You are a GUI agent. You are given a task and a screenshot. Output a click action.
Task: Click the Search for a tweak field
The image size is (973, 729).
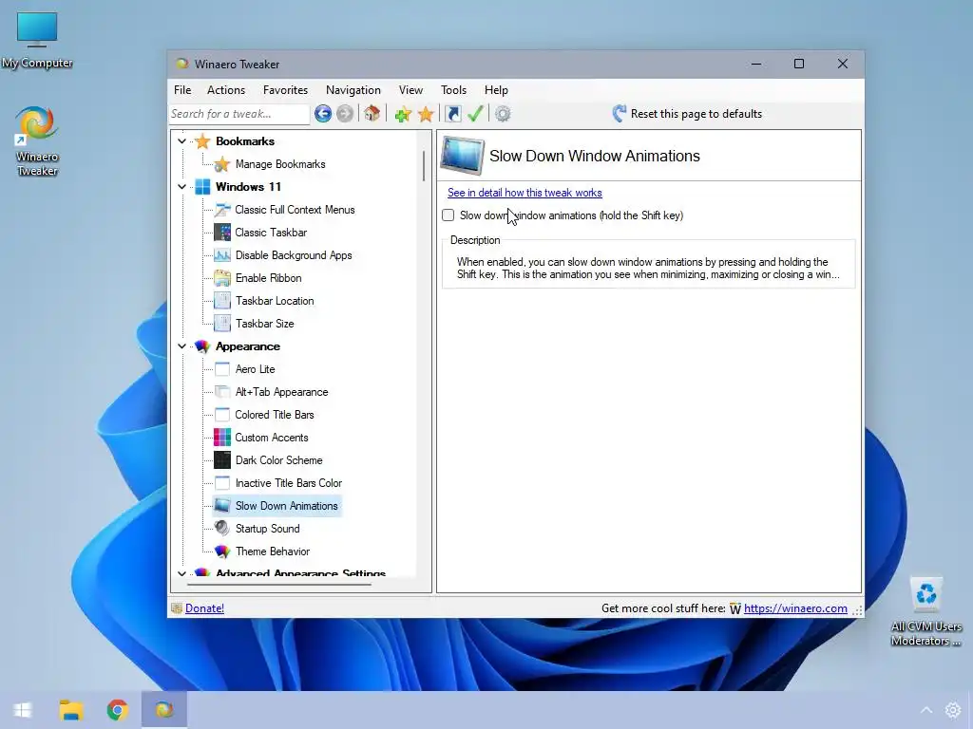[238, 114]
